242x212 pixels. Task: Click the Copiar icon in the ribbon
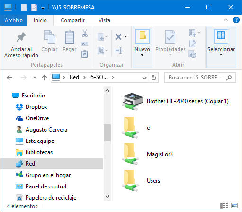point(50,37)
